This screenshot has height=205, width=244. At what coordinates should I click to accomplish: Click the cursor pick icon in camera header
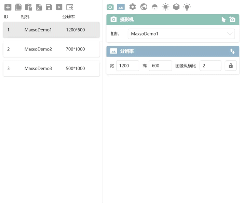coord(223,20)
